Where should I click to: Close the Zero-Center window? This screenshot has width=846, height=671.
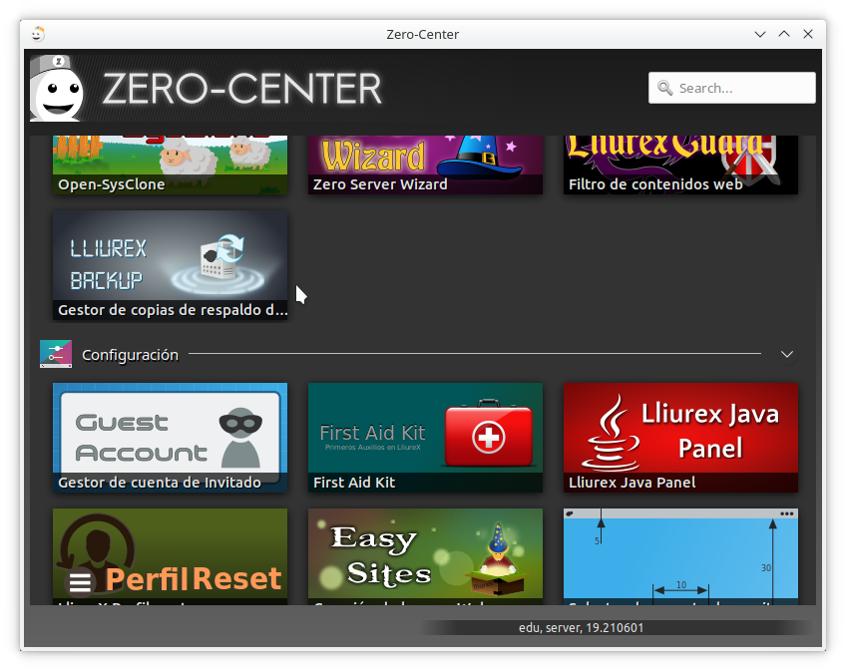[808, 34]
